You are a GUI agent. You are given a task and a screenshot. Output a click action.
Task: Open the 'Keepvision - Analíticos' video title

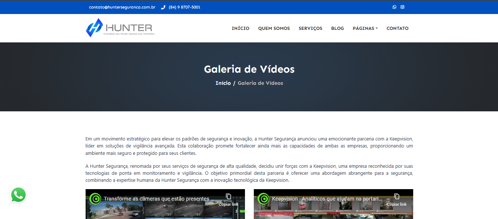tap(327, 199)
